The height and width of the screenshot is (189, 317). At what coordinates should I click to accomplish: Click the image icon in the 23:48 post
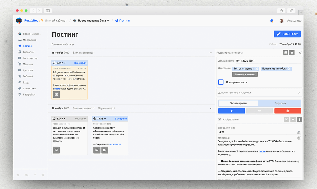(x=97, y=150)
